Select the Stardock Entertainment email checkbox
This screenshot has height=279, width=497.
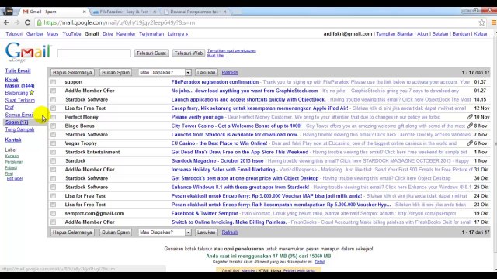[54, 152]
